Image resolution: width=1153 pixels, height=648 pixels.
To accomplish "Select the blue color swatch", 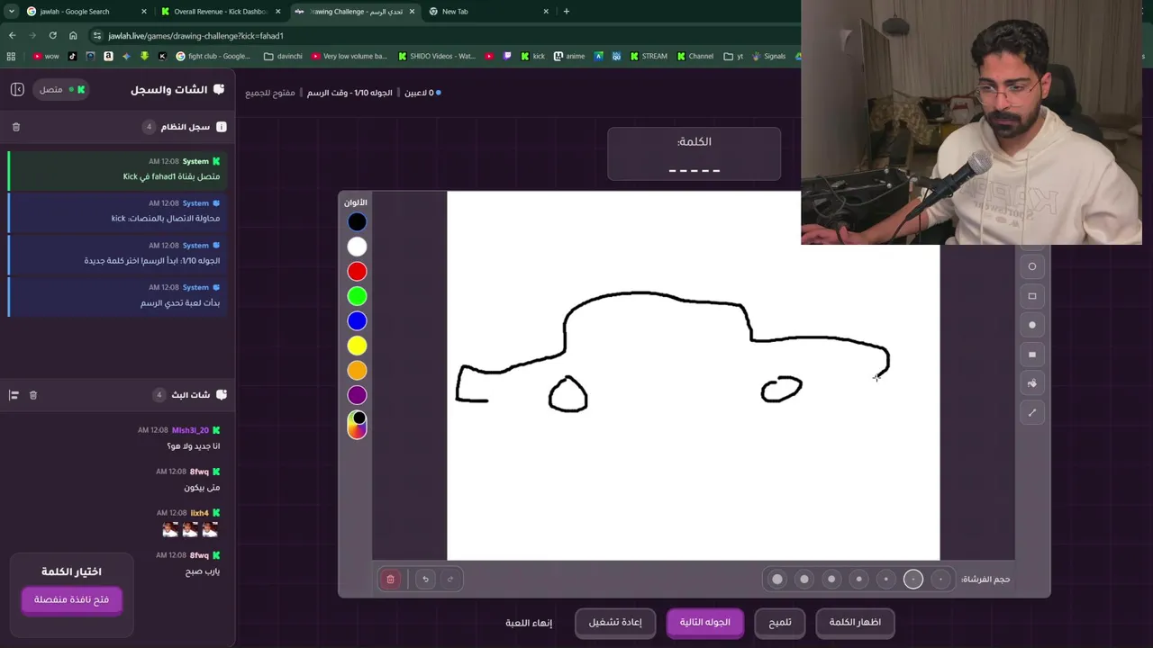I will 358,321.
